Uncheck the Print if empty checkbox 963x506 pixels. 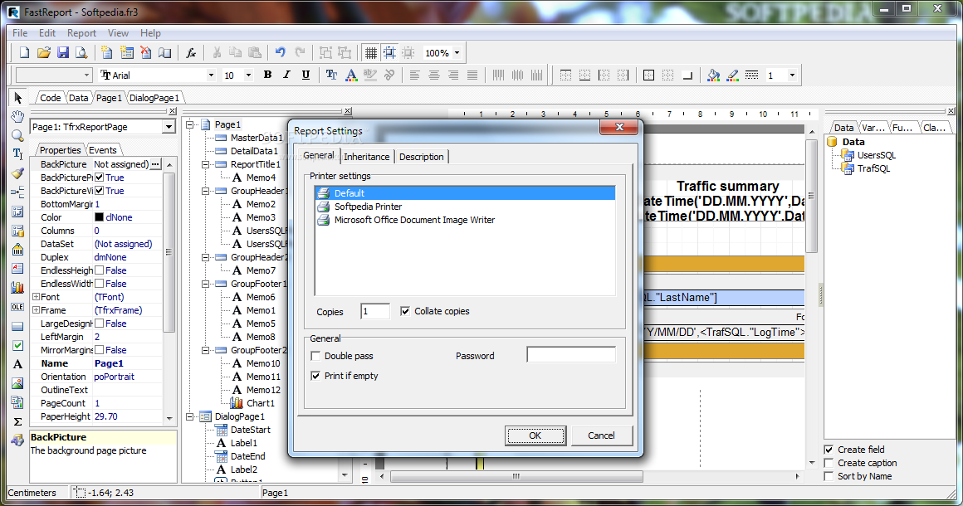(315, 376)
